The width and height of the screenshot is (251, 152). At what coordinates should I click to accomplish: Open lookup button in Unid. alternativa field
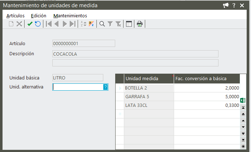[x=105, y=87]
